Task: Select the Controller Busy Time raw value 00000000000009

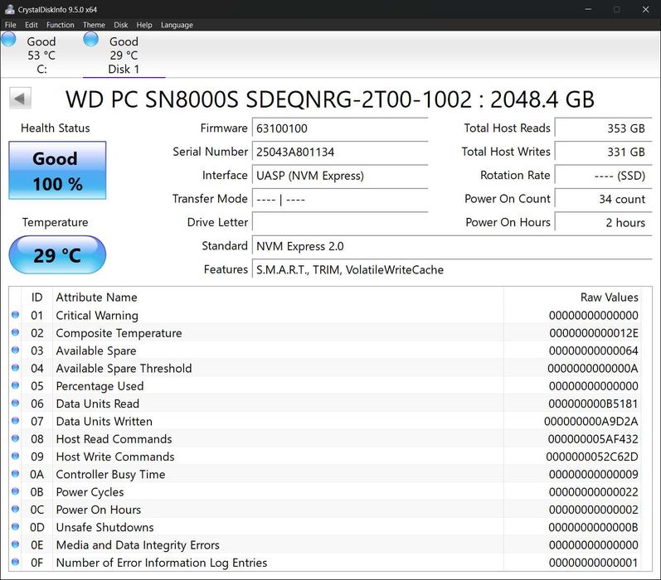Action: (594, 475)
